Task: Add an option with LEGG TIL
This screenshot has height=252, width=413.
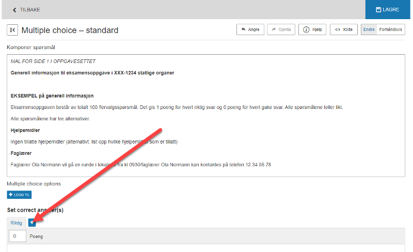Action: [19, 195]
